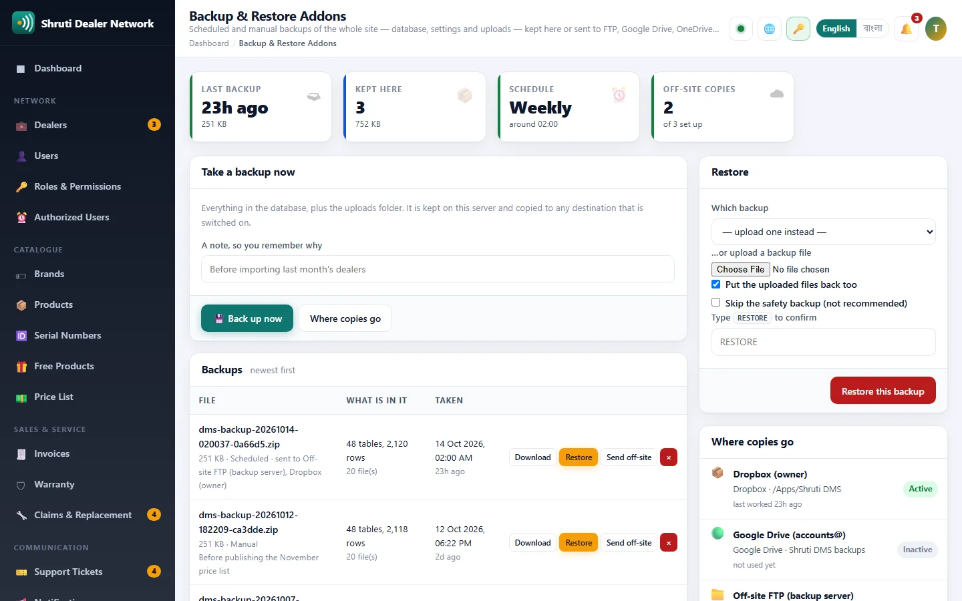Open Dealers in the sidebar
The width and height of the screenshot is (962, 601).
tap(88, 125)
